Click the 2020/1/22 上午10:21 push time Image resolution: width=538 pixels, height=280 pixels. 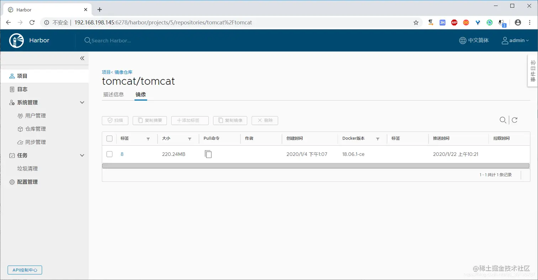[455, 154]
